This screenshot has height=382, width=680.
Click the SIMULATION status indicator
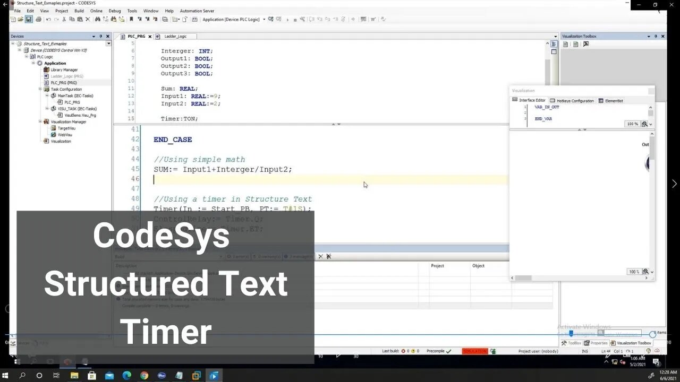click(474, 351)
